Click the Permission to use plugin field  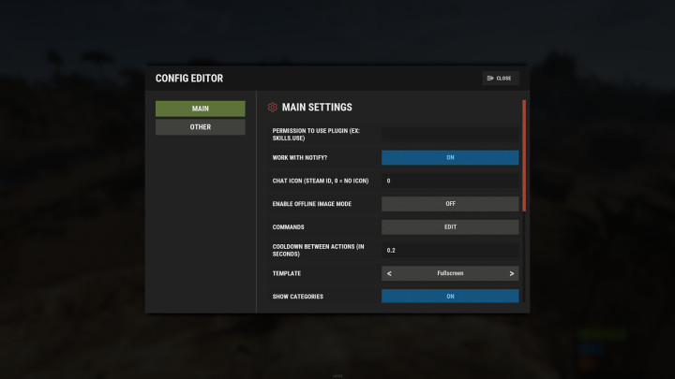[x=450, y=135]
